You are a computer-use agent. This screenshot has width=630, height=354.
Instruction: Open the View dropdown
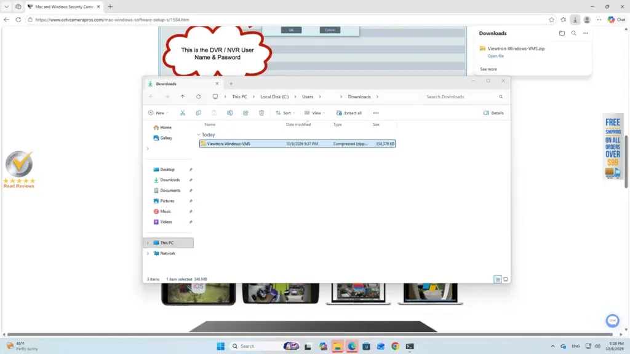314,113
